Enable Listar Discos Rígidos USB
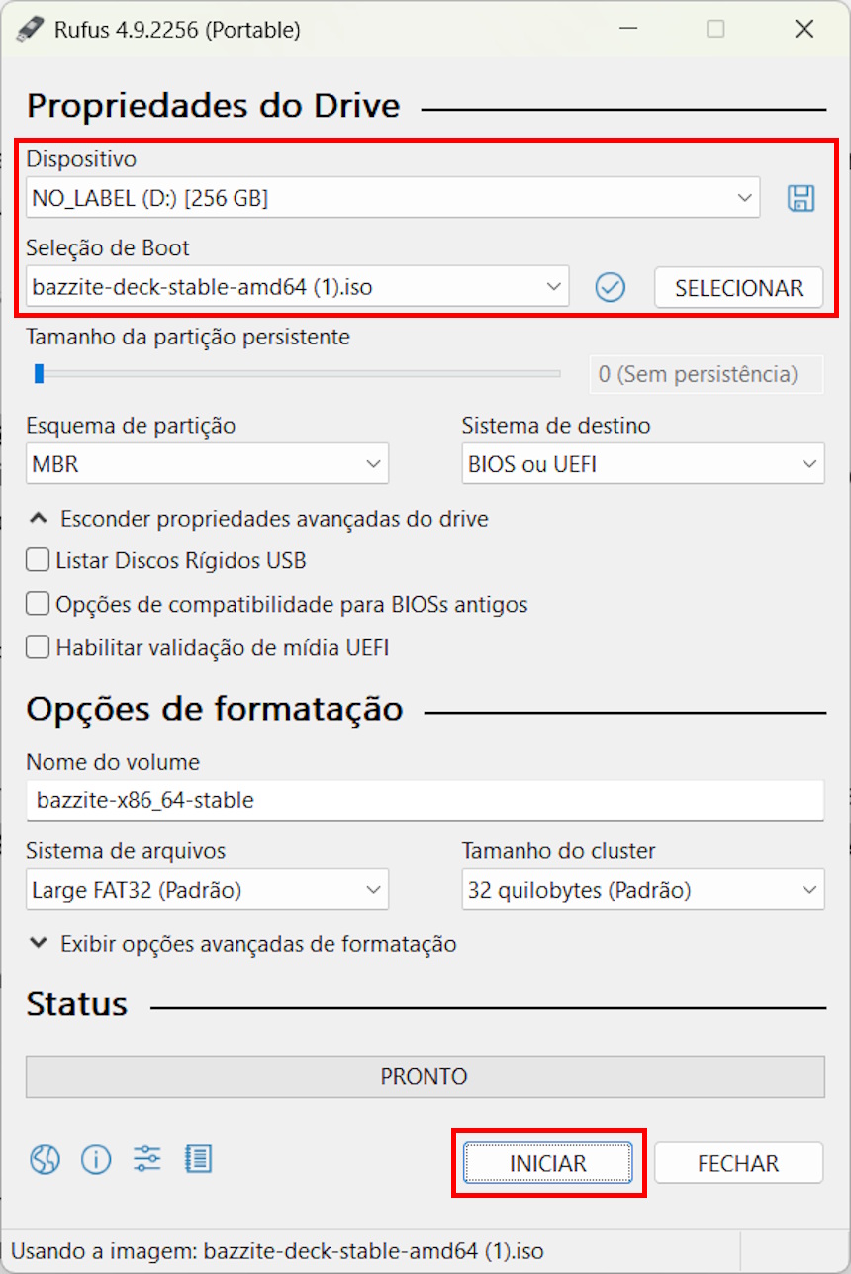 tap(37, 559)
